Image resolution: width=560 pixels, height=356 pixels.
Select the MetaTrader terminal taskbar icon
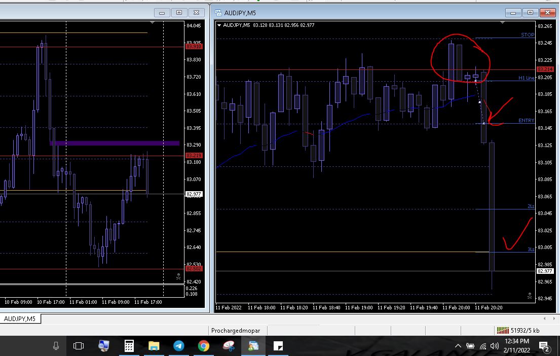tap(253, 346)
